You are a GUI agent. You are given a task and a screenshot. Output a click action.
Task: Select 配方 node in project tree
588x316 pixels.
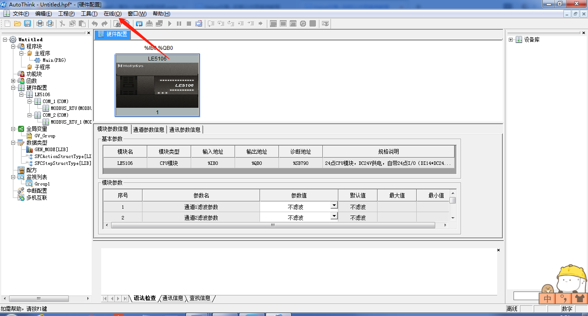point(31,170)
